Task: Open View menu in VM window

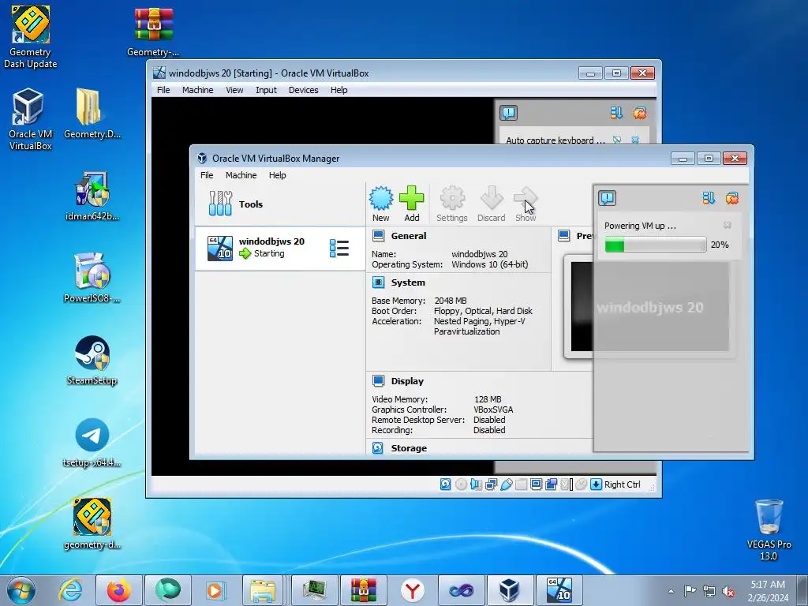Action: coord(234,90)
